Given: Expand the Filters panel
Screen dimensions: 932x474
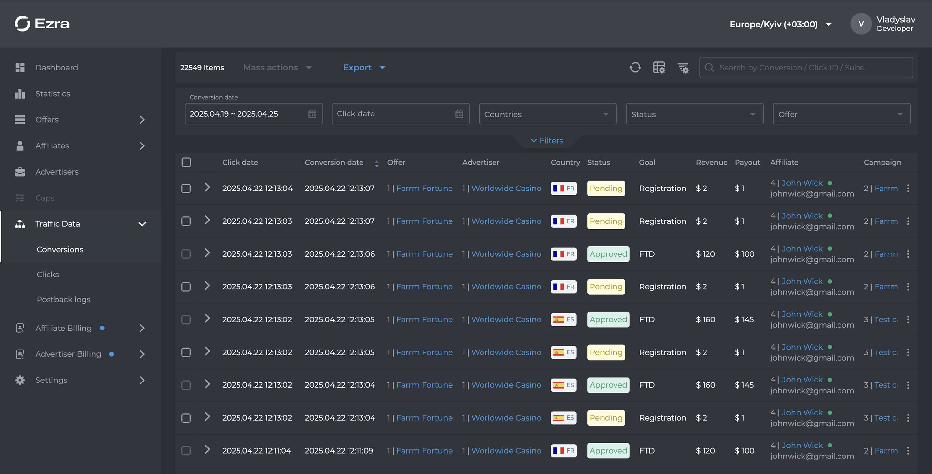Looking at the screenshot, I should click(547, 141).
